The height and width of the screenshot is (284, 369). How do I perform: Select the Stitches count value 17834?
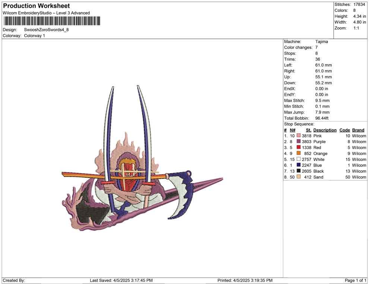359,4
